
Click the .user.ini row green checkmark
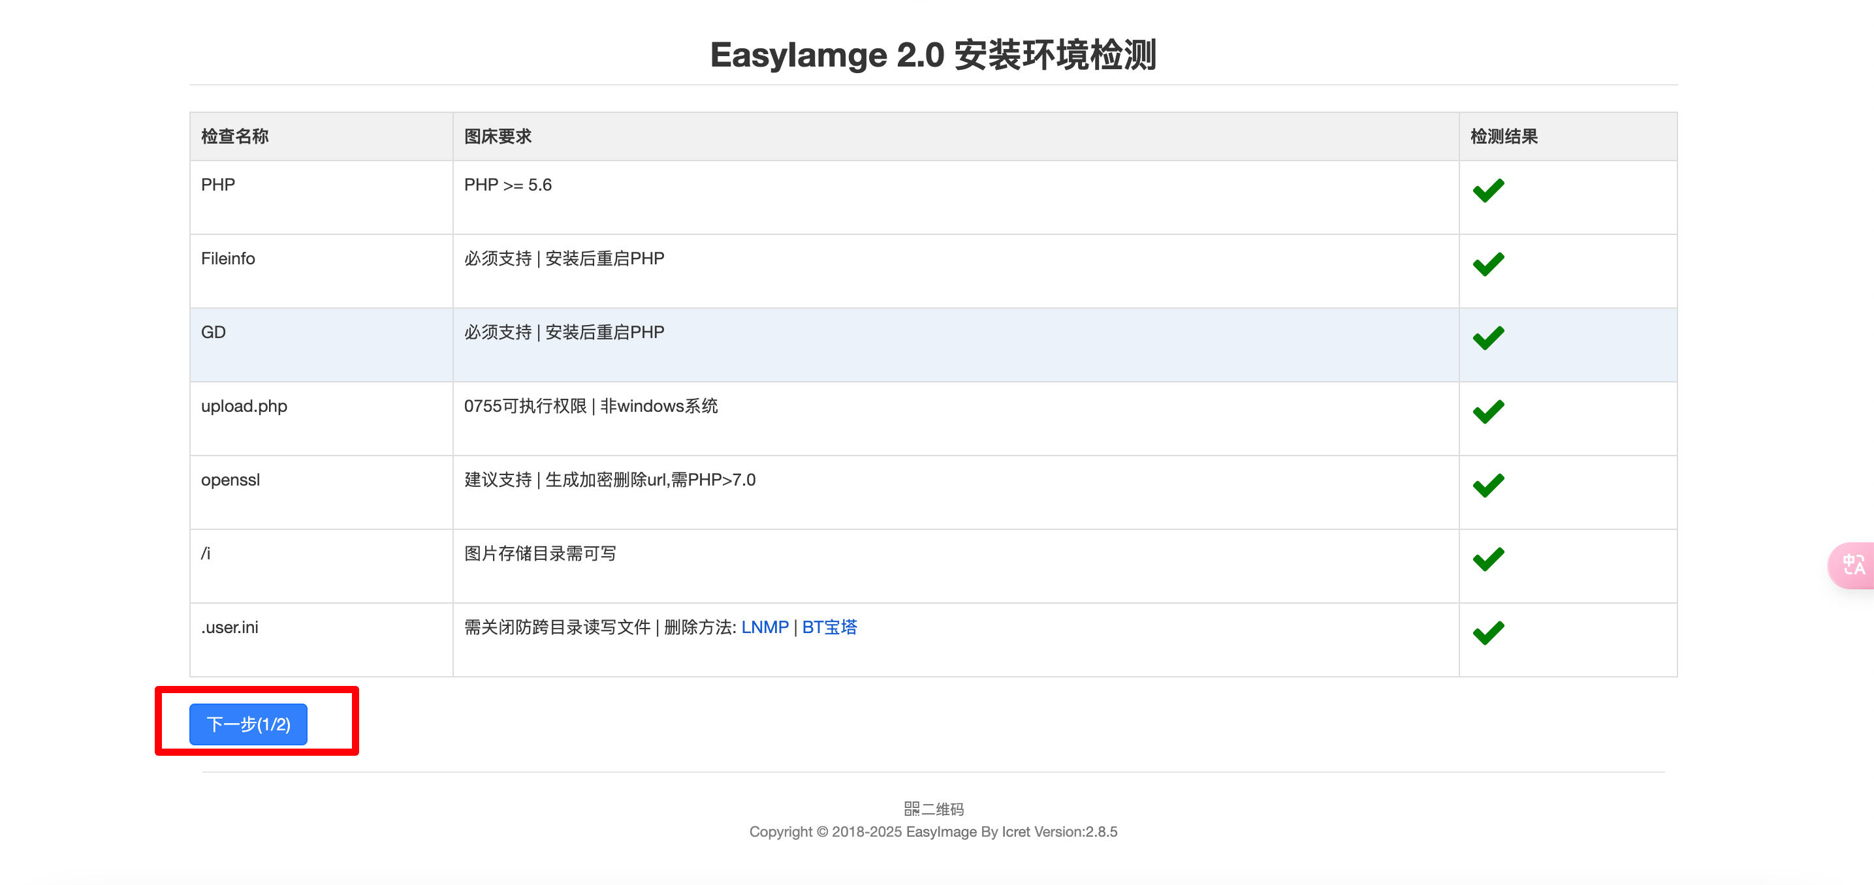(x=1487, y=632)
